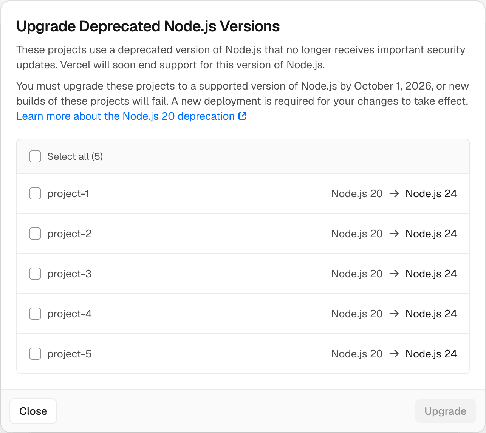Open the Node.js 20 deprecation link
486x433 pixels.
(131, 116)
